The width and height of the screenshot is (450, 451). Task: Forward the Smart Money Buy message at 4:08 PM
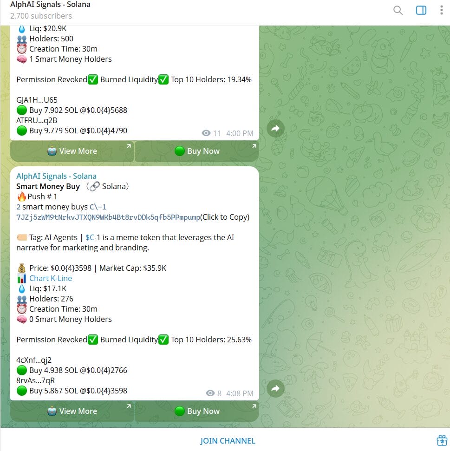275,388
